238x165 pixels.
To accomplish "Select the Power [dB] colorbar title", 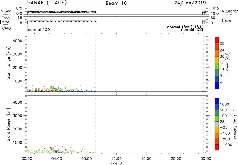I will click(227, 63).
